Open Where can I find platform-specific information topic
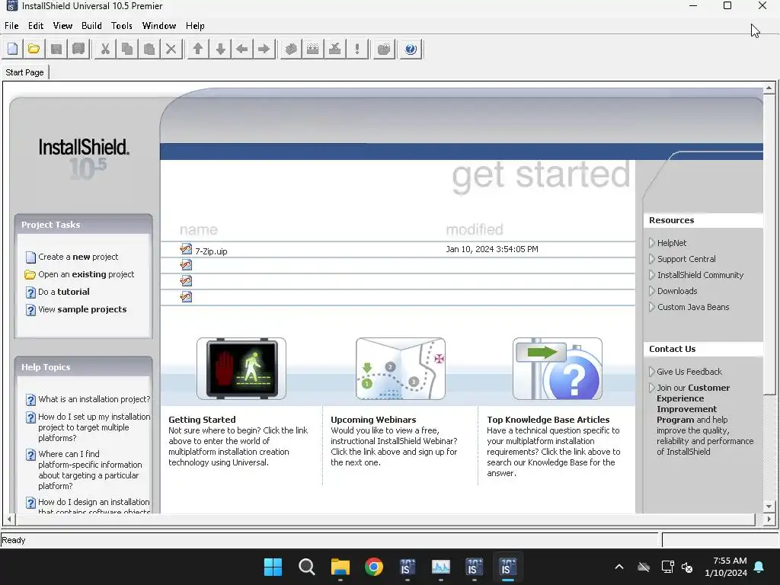 pyautogui.click(x=90, y=469)
